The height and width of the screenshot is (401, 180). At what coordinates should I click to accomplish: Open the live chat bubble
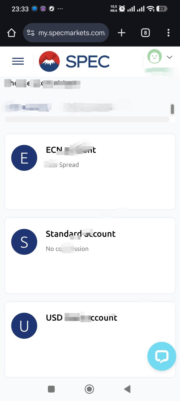162,356
